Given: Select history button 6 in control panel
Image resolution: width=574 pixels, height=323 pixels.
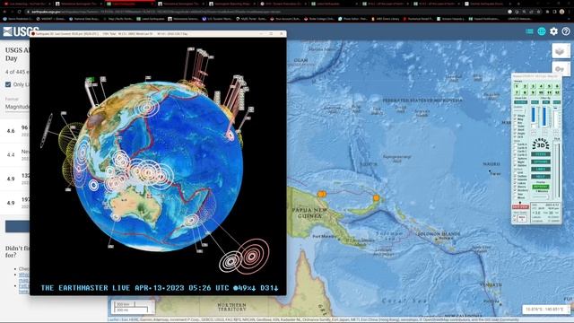Looking at the screenshot, I should (557, 86).
